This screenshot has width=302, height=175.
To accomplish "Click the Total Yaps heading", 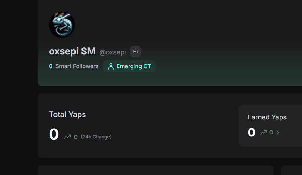I will (67, 114).
